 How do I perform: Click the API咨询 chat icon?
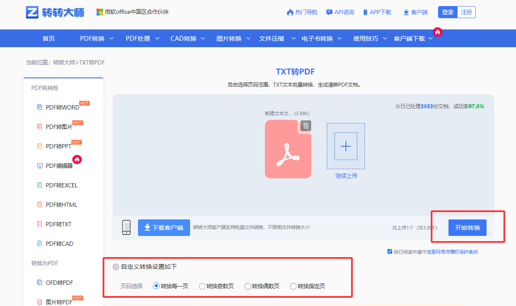329,13
